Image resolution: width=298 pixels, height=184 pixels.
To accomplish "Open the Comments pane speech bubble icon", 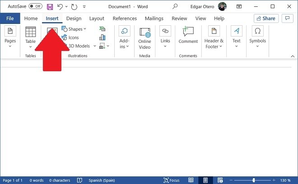I will tap(287, 18).
